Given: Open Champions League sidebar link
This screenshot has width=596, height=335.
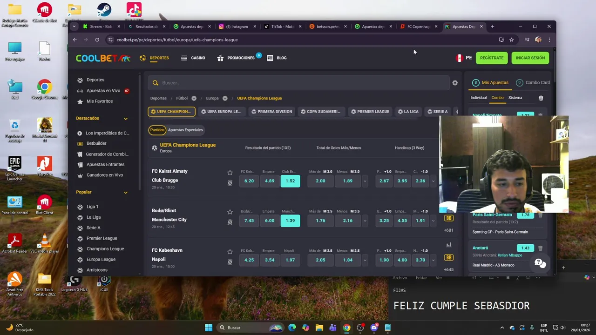Looking at the screenshot, I should point(105,249).
